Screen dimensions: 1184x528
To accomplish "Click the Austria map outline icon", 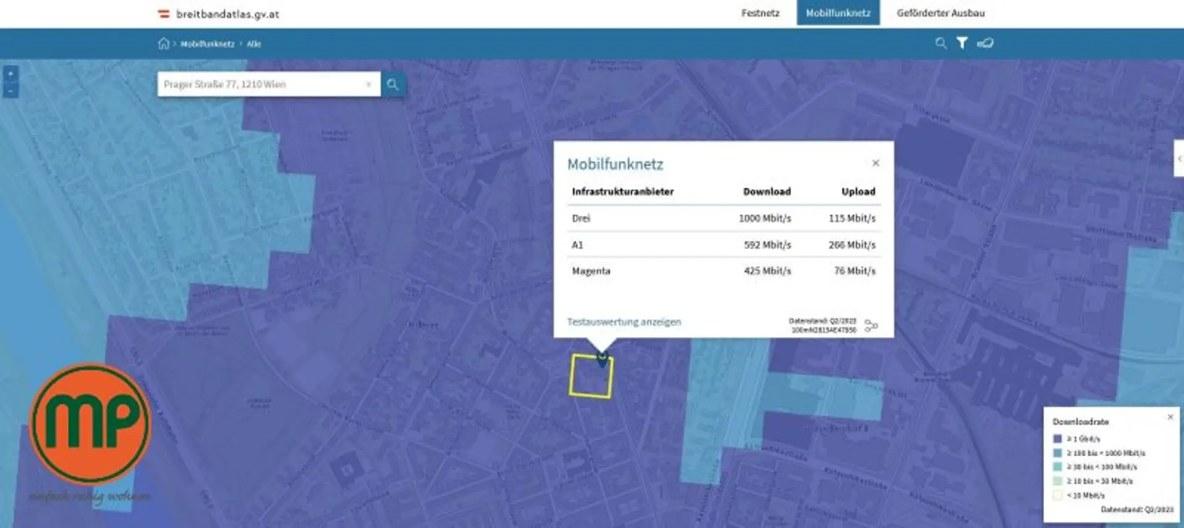I will 985,43.
